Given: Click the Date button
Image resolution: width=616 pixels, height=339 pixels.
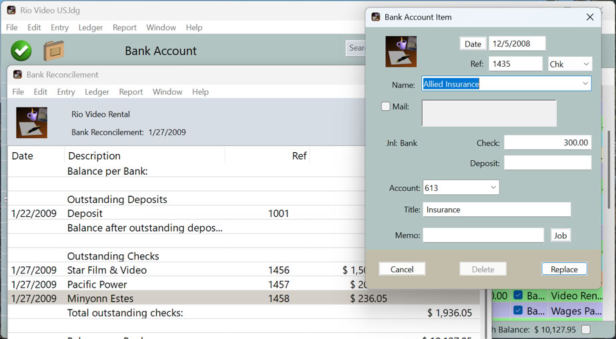Looking at the screenshot, I should pos(473,43).
